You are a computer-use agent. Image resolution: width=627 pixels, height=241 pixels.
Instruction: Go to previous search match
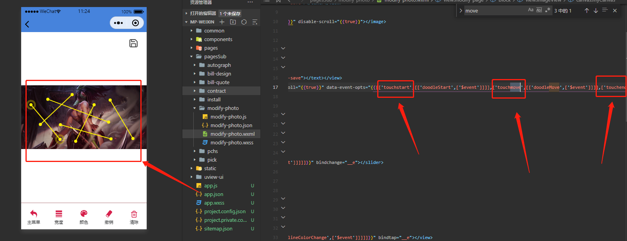[587, 11]
